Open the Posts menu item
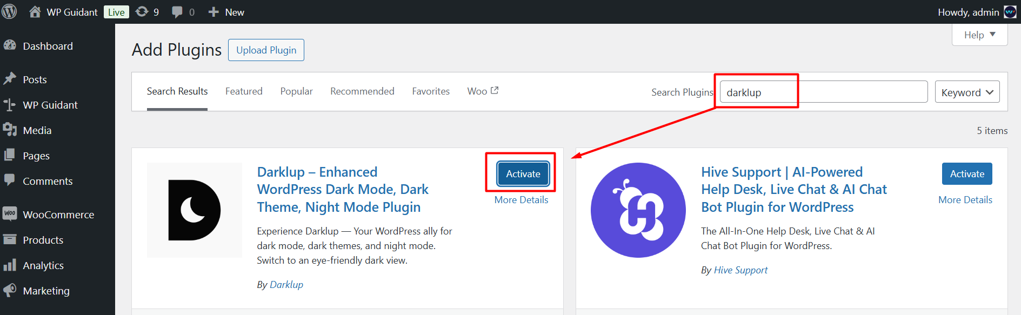 35,79
